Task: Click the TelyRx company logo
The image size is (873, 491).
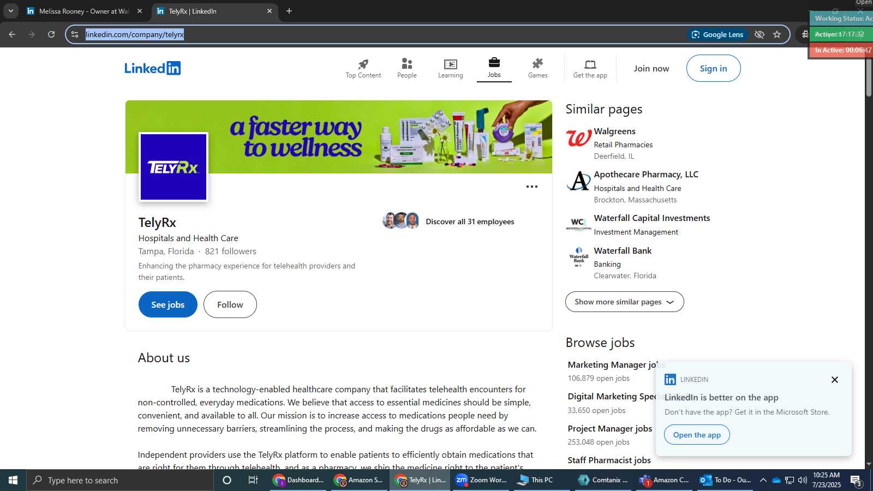Action: (x=174, y=167)
